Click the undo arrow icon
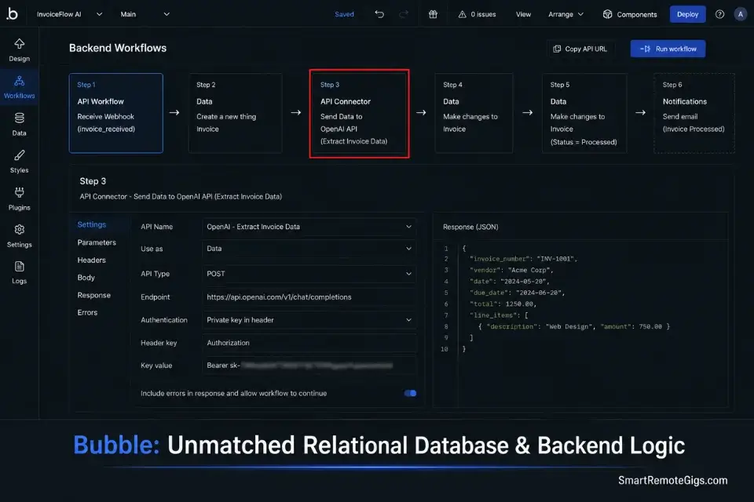 pos(379,14)
